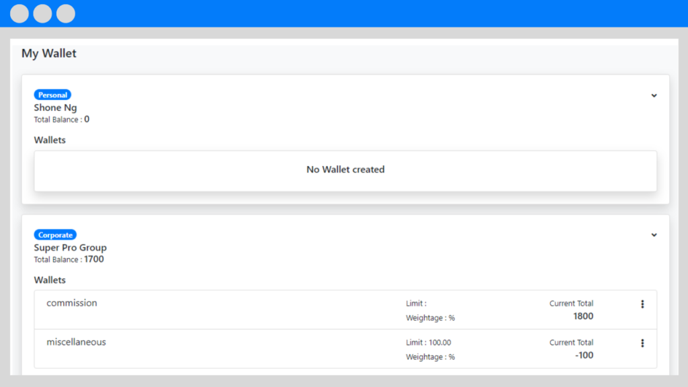
Task: Click the Limit : 100.00 text
Action: 428,342
